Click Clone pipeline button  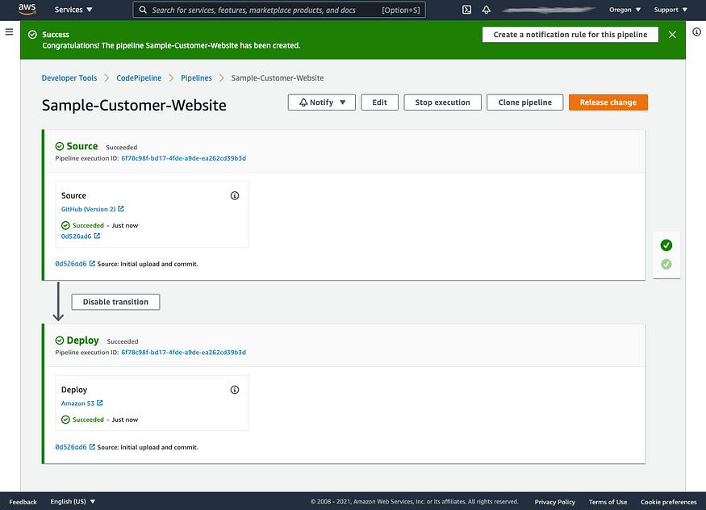click(525, 102)
